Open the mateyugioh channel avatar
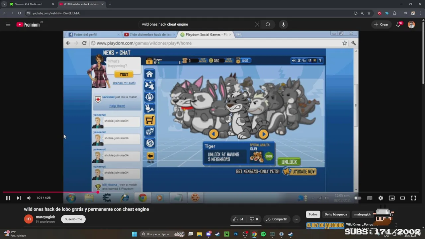This screenshot has height=239, width=425. point(29,219)
